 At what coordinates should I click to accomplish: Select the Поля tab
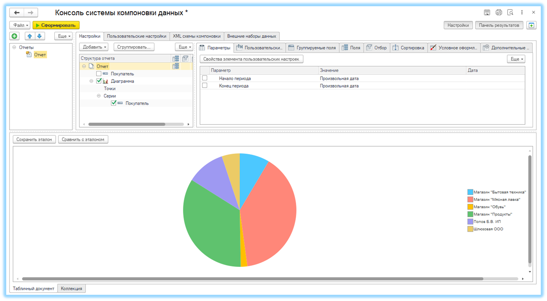[351, 48]
